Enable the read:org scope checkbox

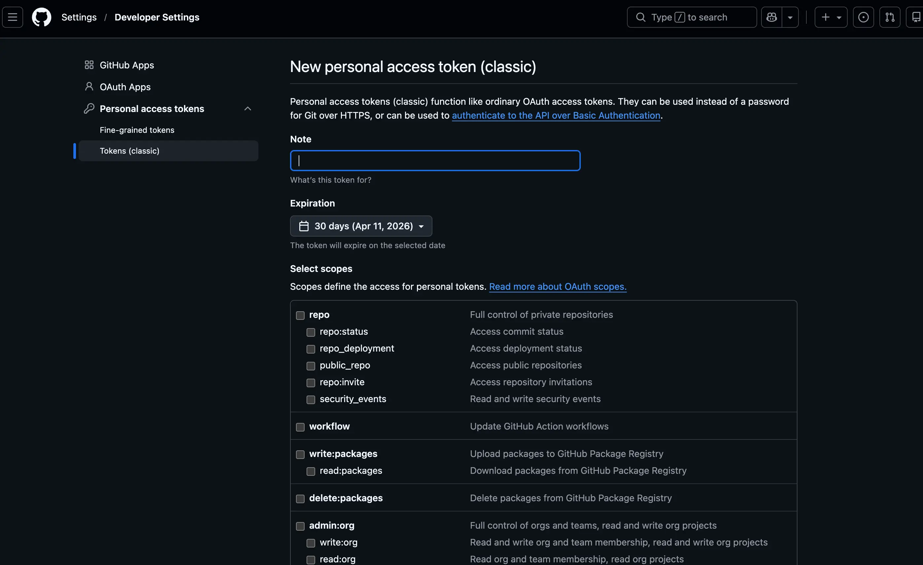[311, 560]
